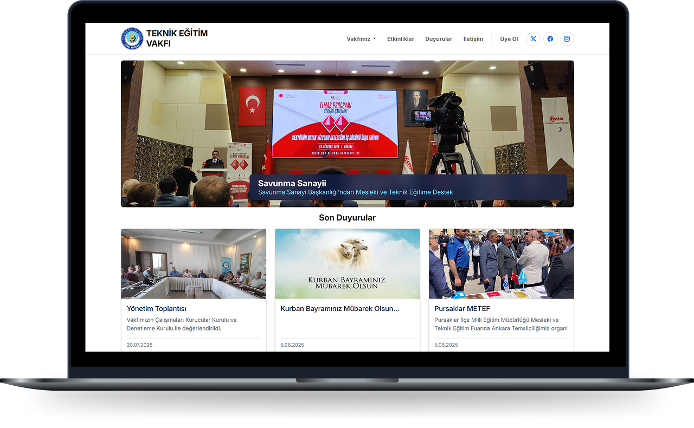This screenshot has height=428, width=694.
Task: Click the Üye Ol button
Action: click(x=509, y=39)
